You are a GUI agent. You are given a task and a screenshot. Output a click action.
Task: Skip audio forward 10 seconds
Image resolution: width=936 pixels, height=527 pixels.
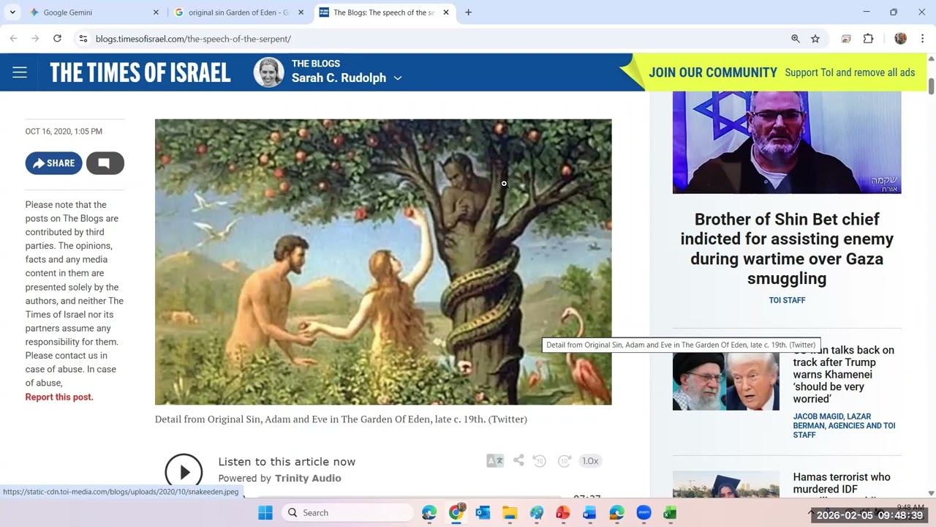coord(565,460)
